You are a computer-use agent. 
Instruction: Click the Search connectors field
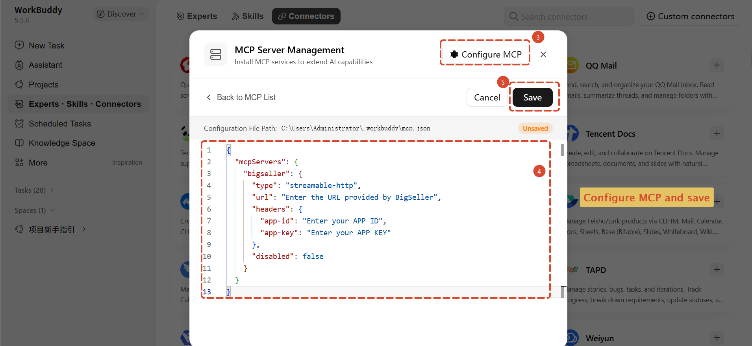coord(569,16)
